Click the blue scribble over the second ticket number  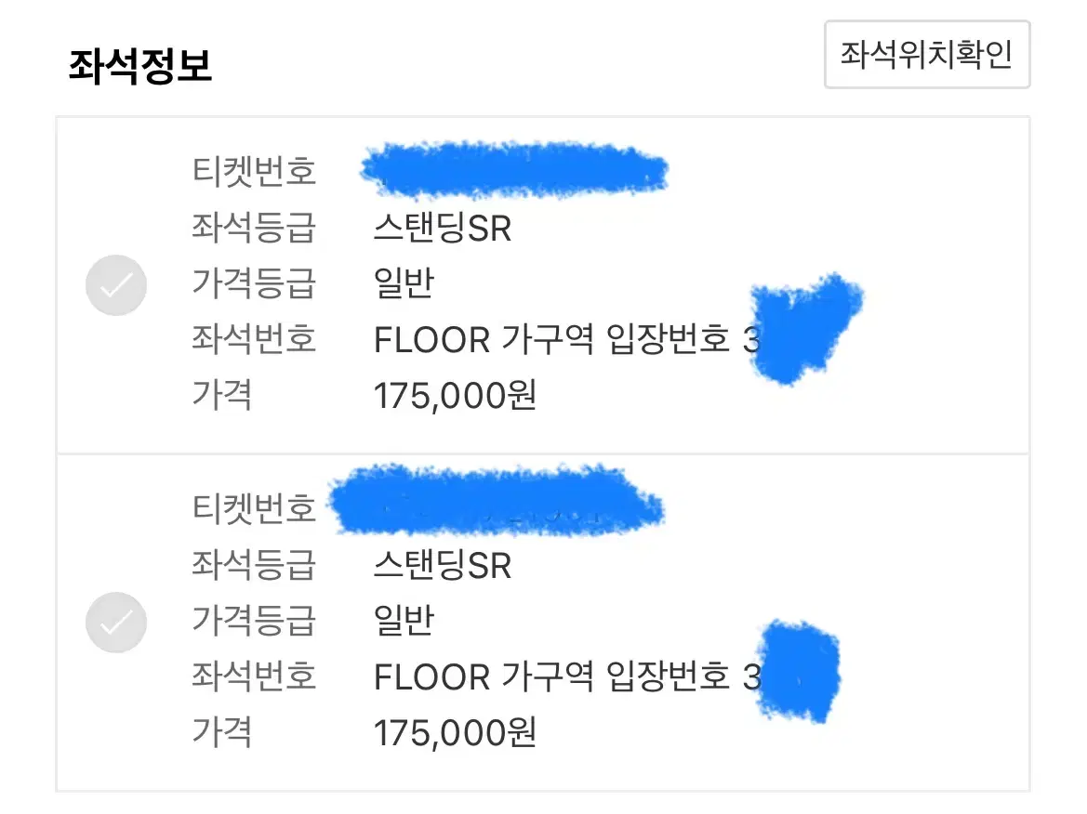pyautogui.click(x=497, y=500)
